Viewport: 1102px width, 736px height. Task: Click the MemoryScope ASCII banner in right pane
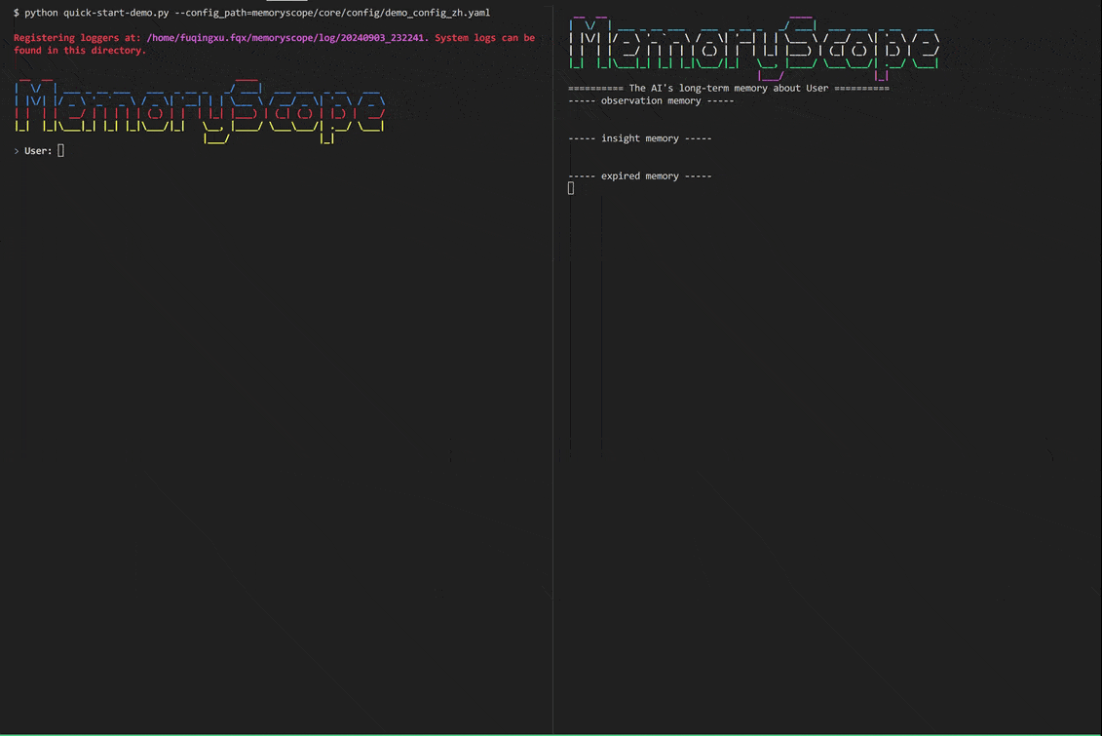753,48
